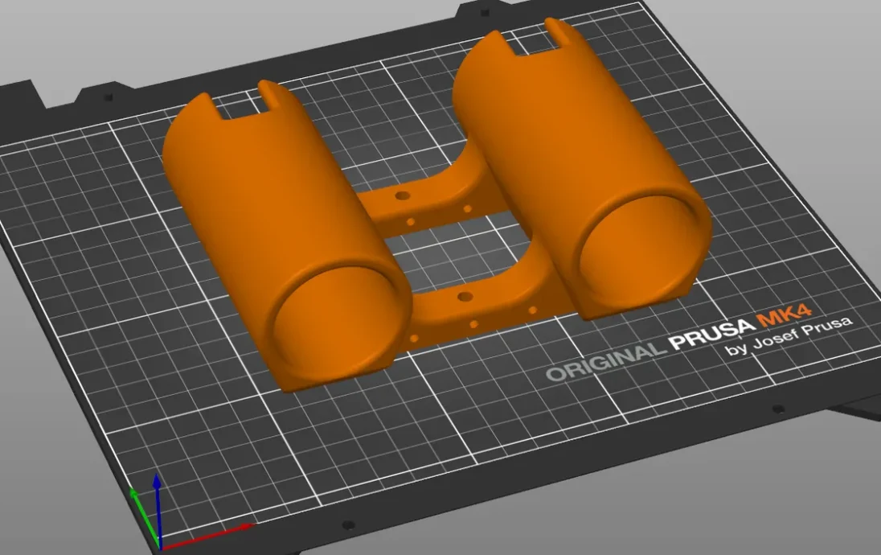The width and height of the screenshot is (881, 555).
Task: Pick the upper bridge connecting the cylinders
Action: (x=426, y=201)
